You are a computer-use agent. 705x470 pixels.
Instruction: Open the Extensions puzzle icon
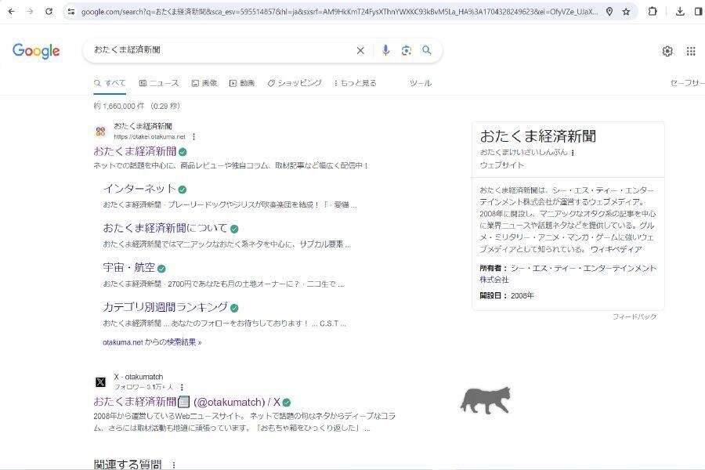651,13
